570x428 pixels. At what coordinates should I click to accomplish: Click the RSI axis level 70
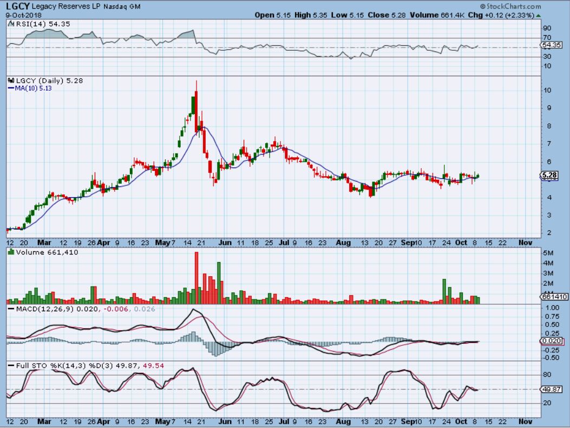click(x=547, y=37)
